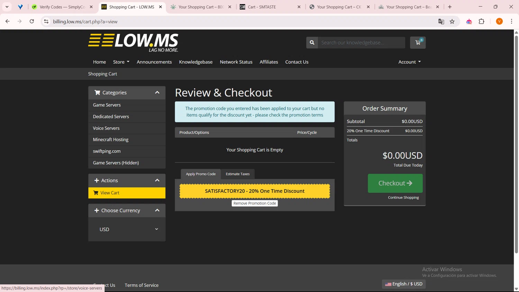Click the LOW.MS logo
The image size is (519, 292).
tap(133, 43)
